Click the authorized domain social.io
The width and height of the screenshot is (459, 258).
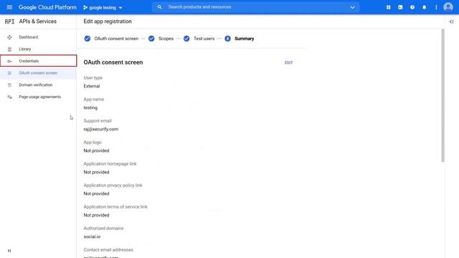click(x=92, y=236)
